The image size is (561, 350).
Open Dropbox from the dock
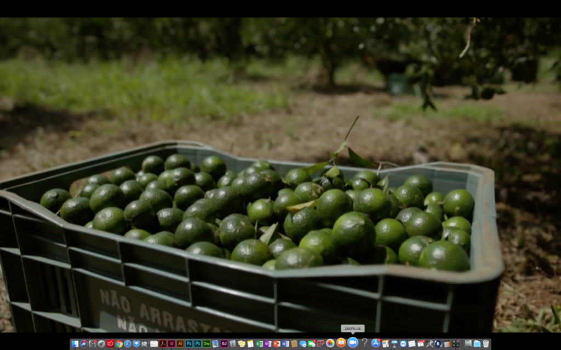click(136, 343)
